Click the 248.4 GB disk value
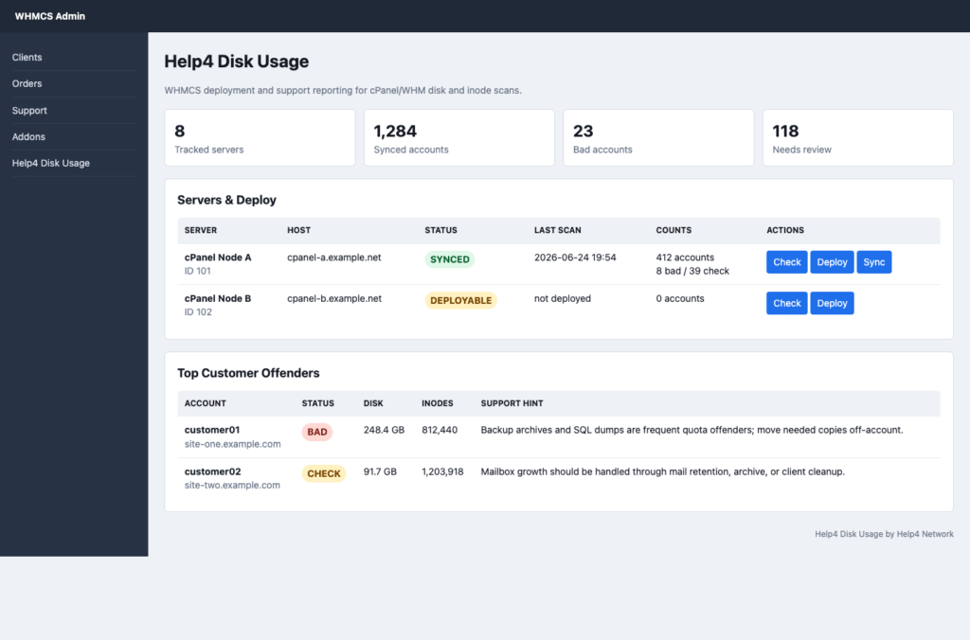Image resolution: width=970 pixels, height=640 pixels. pyautogui.click(x=384, y=431)
